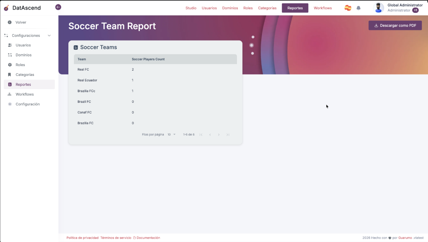428x242 pixels.
Task: Open Términos de servicio link
Action: pos(116,238)
